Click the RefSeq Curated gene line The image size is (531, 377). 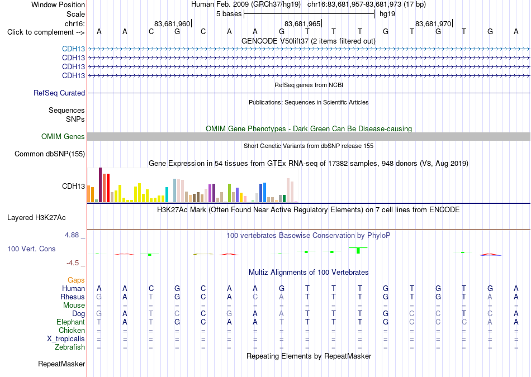[309, 93]
